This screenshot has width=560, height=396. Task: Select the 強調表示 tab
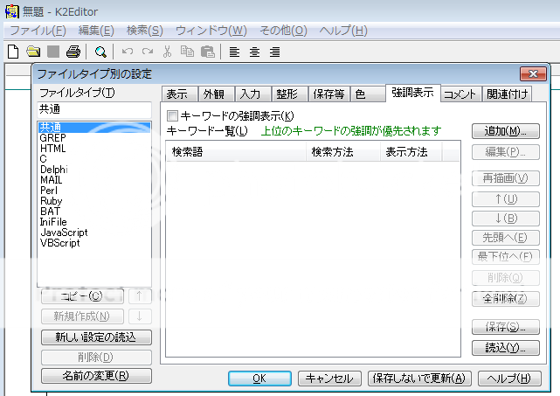[x=413, y=93]
